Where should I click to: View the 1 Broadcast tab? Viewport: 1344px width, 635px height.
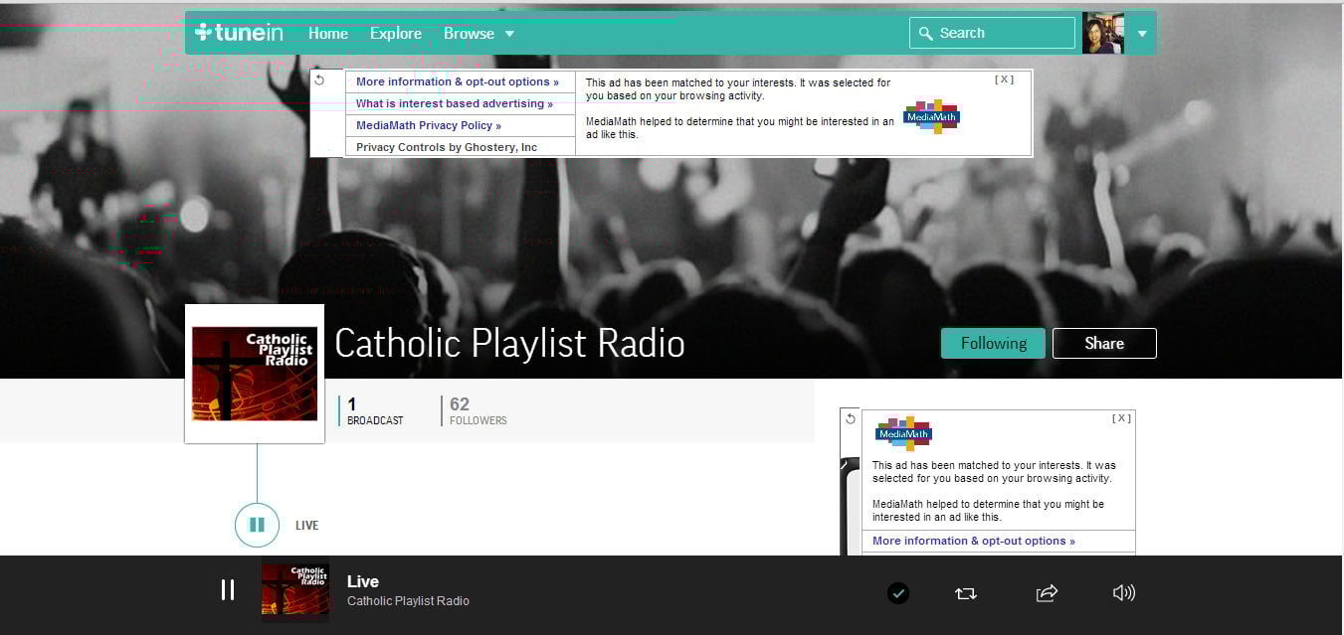375,410
